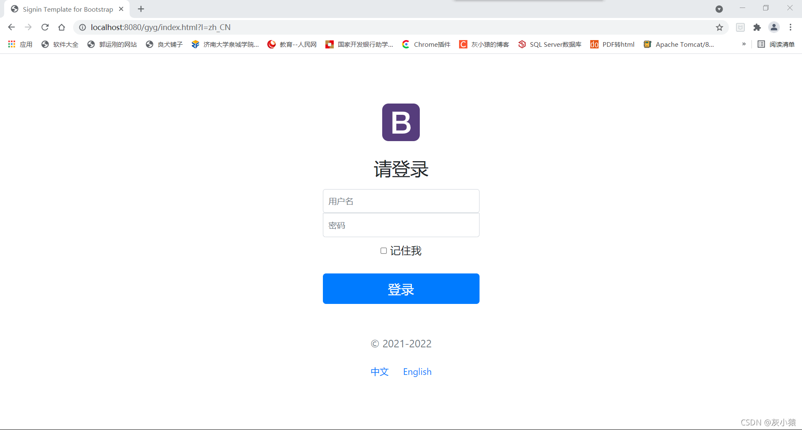Focus the 用户名 username field
This screenshot has width=802, height=430.
click(401, 201)
